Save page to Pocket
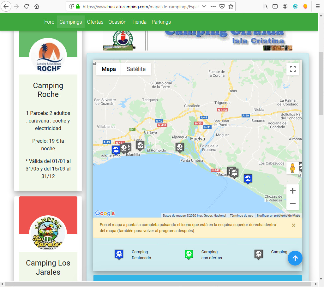The width and height of the screenshot is (324, 287). click(x=222, y=6)
